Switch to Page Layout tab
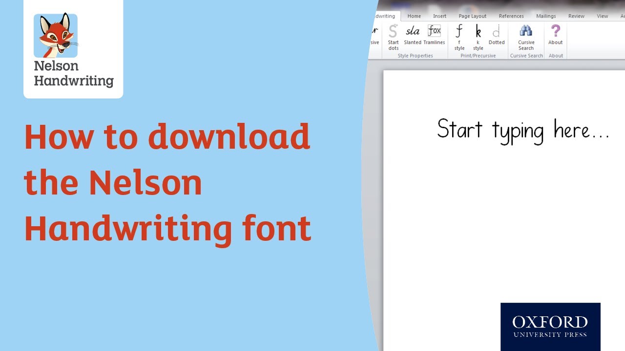The image size is (625, 351). click(472, 16)
